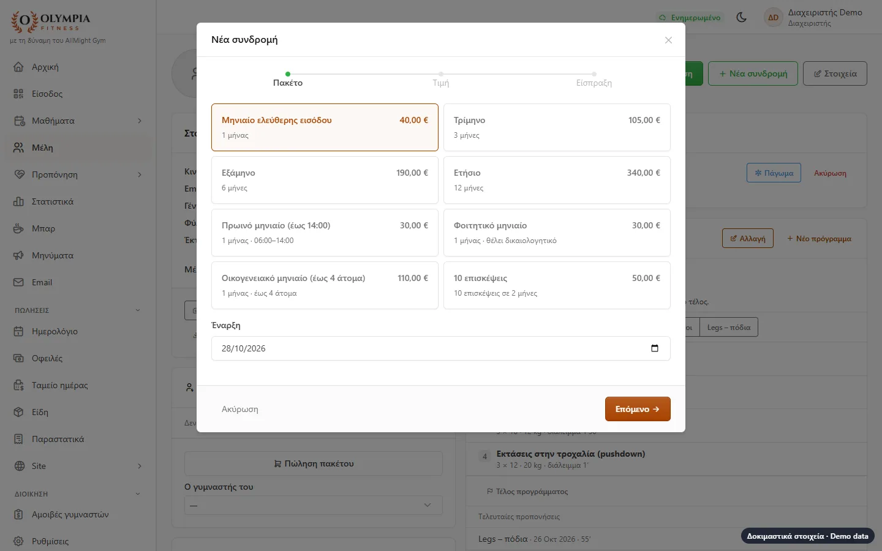Click Ακύρωση in the dialog footer
This screenshot has width=882, height=551.
point(240,409)
